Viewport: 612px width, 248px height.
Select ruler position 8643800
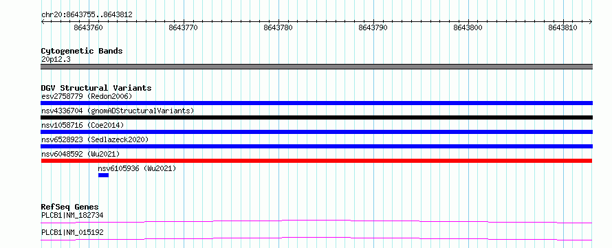click(468, 28)
